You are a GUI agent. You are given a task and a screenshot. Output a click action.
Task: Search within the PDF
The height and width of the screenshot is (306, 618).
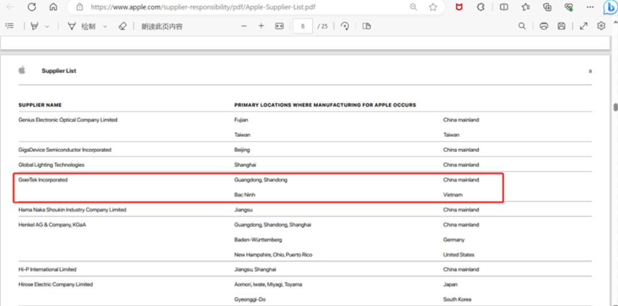(x=522, y=26)
